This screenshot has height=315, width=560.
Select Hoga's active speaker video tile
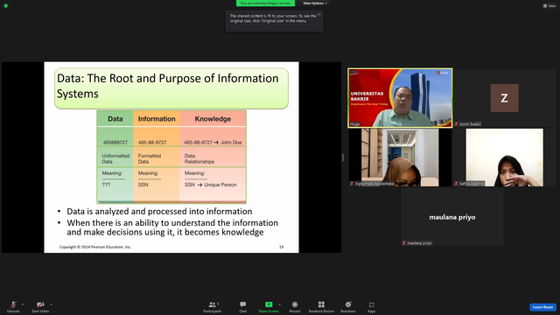(400, 98)
